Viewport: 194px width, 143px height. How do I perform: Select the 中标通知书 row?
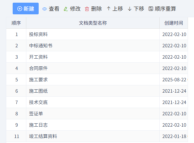click(97, 46)
